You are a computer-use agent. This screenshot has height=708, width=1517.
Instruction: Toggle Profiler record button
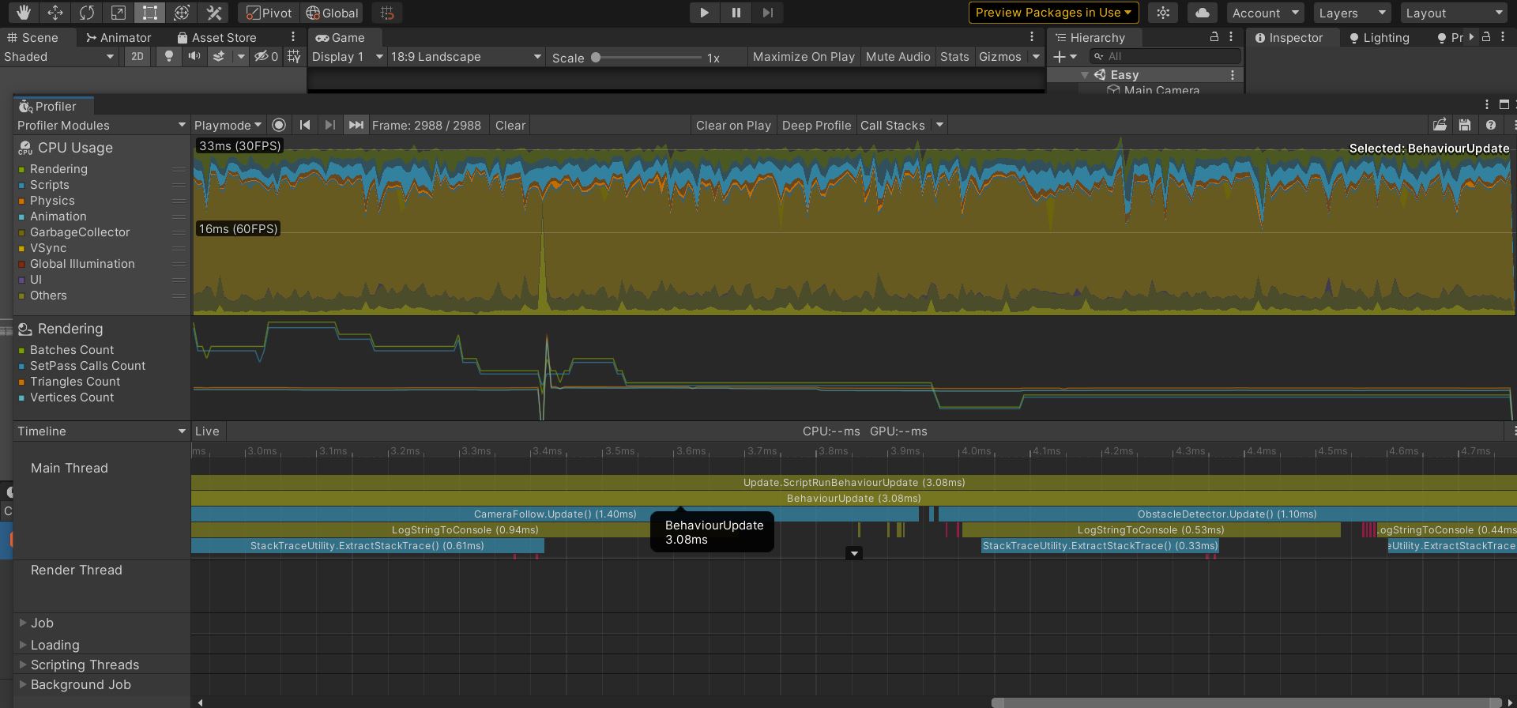click(x=279, y=125)
